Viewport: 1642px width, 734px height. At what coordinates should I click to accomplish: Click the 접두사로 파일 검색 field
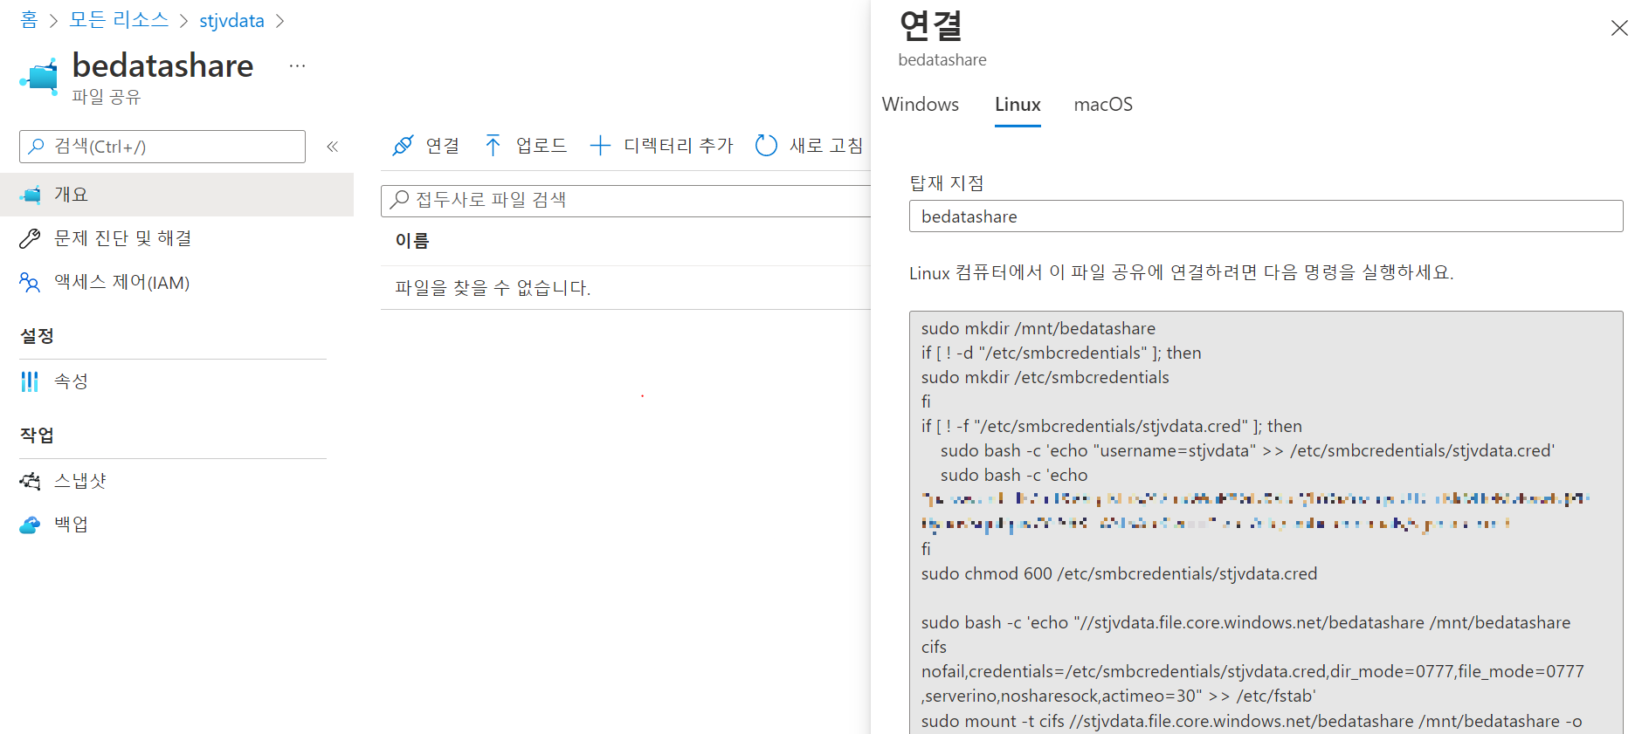coord(626,201)
